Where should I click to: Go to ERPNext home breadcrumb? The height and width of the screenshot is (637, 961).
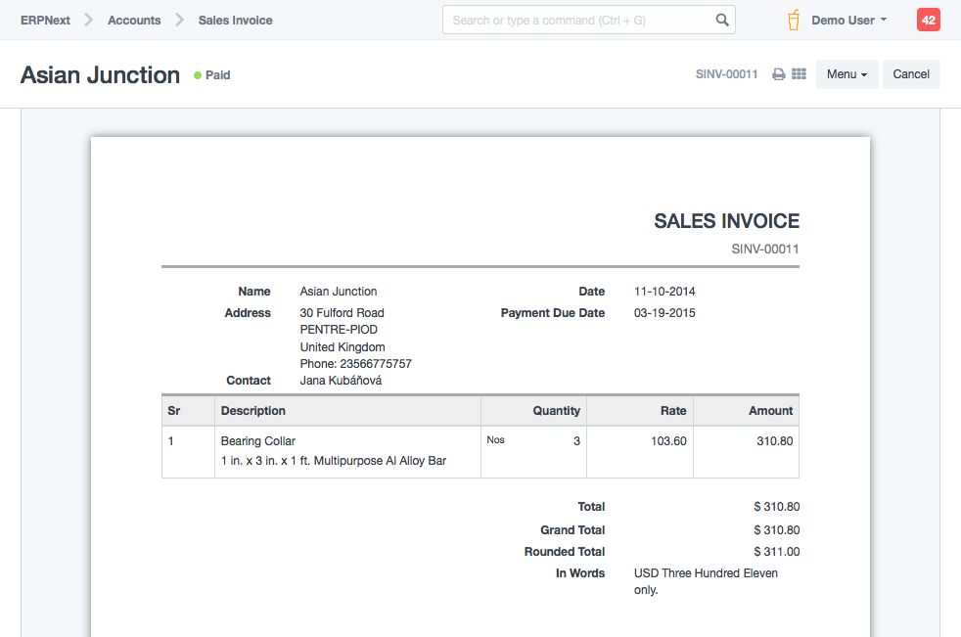coord(45,20)
